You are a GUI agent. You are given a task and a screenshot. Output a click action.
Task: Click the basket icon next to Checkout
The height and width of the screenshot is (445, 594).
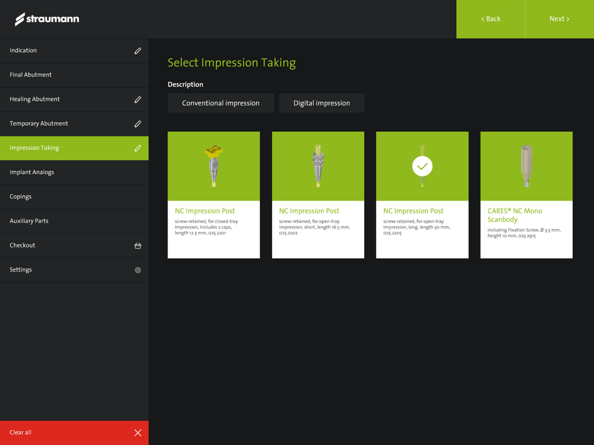(x=138, y=246)
